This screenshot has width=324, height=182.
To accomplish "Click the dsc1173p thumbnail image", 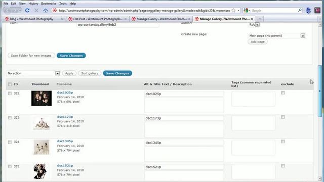I will click(x=42, y=123).
